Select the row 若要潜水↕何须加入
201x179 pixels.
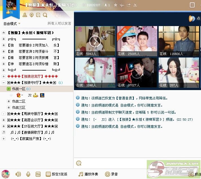[x=34, y=45]
